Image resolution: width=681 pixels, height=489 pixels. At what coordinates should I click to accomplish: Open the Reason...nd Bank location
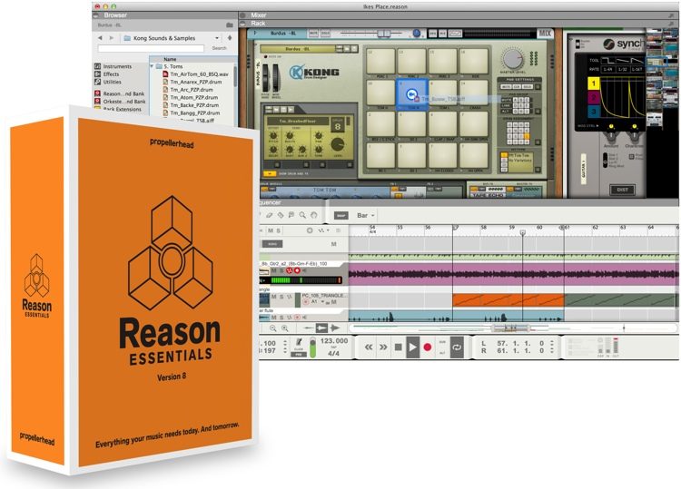(120, 93)
